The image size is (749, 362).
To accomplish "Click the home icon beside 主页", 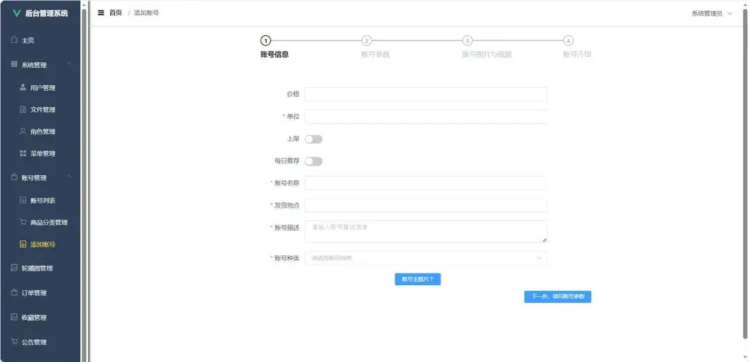I will pos(15,40).
